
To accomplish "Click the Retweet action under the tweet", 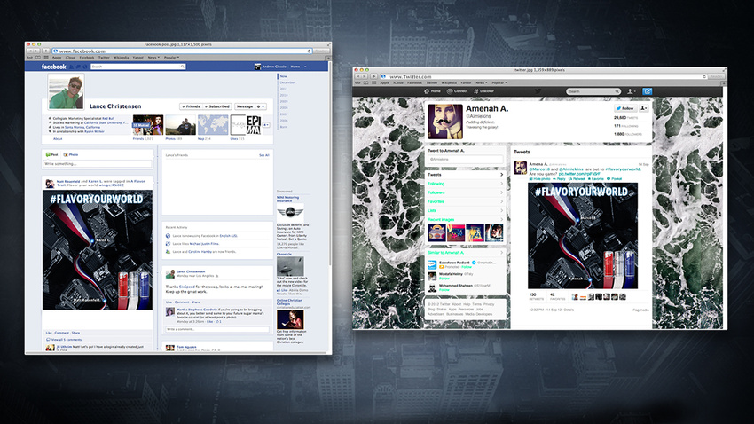I will [577, 179].
